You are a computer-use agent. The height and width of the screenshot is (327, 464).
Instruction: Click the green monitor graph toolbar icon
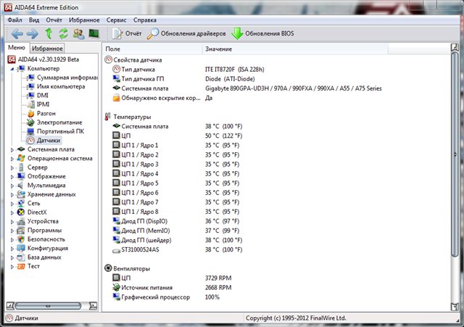click(x=94, y=34)
